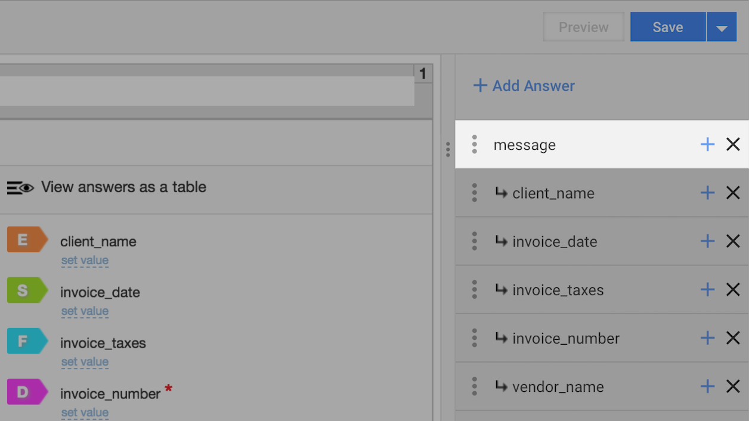749x421 pixels.
Task: Toggle View answers as a table
Action: click(x=107, y=187)
